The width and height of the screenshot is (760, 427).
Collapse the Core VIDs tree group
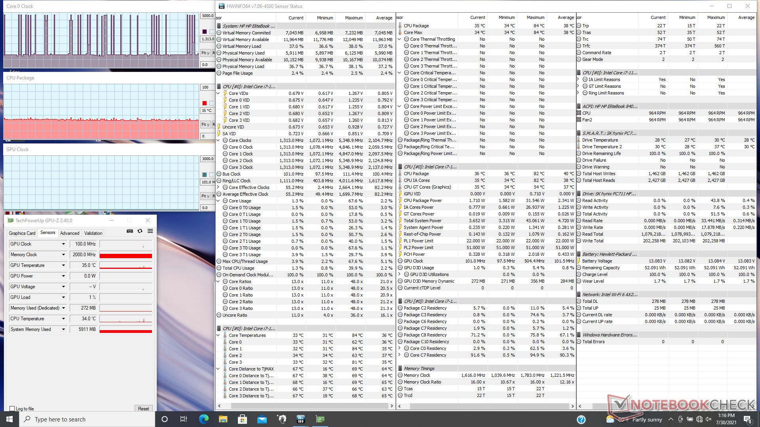pos(218,93)
